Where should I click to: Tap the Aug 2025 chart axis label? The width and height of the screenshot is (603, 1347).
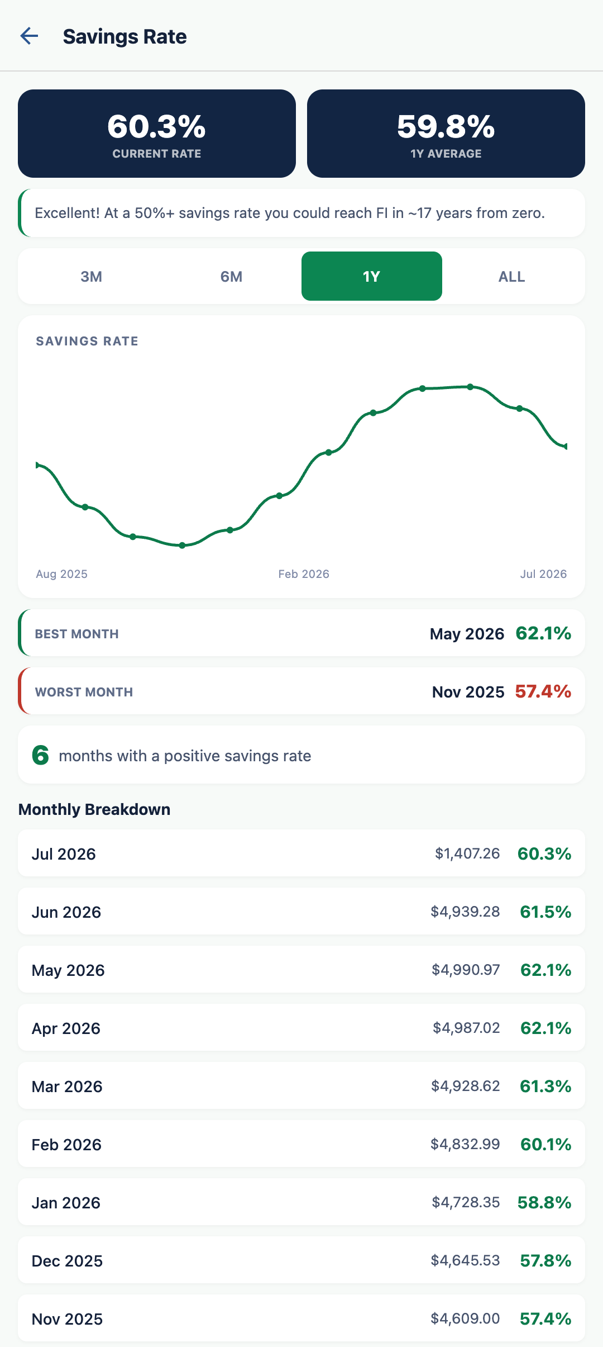click(x=61, y=574)
